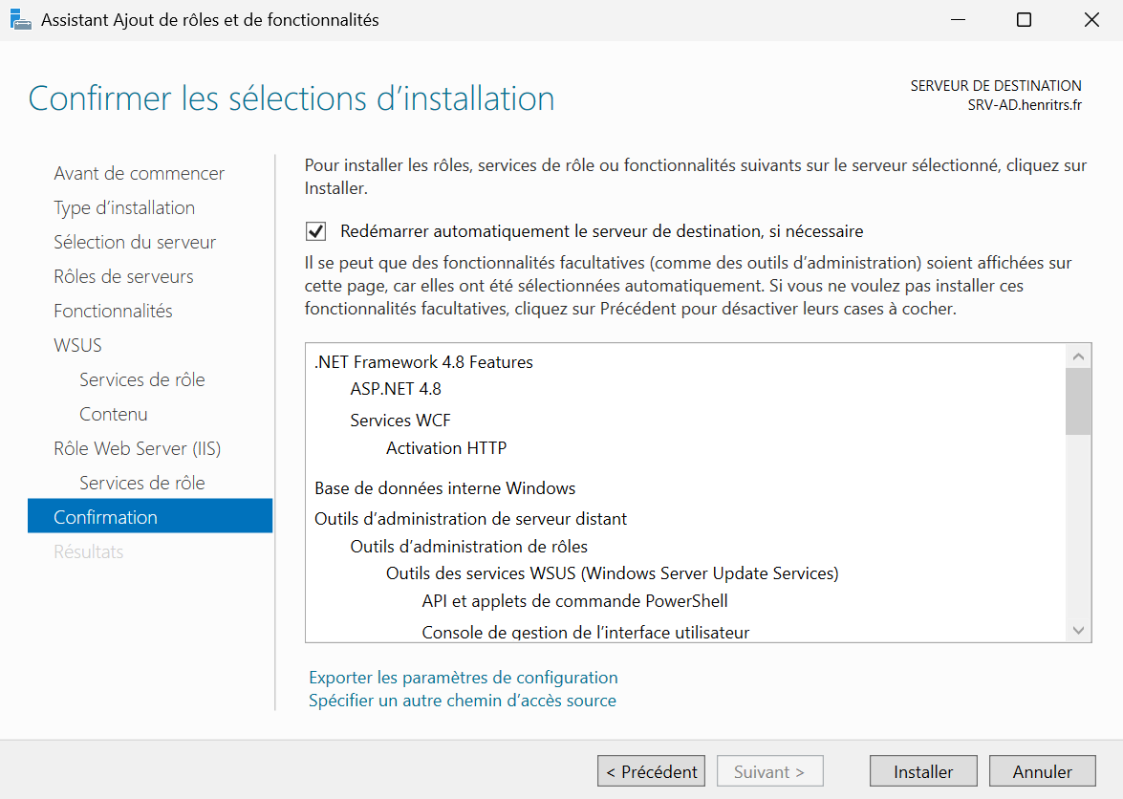Screen dimensions: 1123x799
Task: Select the WSUS step
Action: click(78, 345)
